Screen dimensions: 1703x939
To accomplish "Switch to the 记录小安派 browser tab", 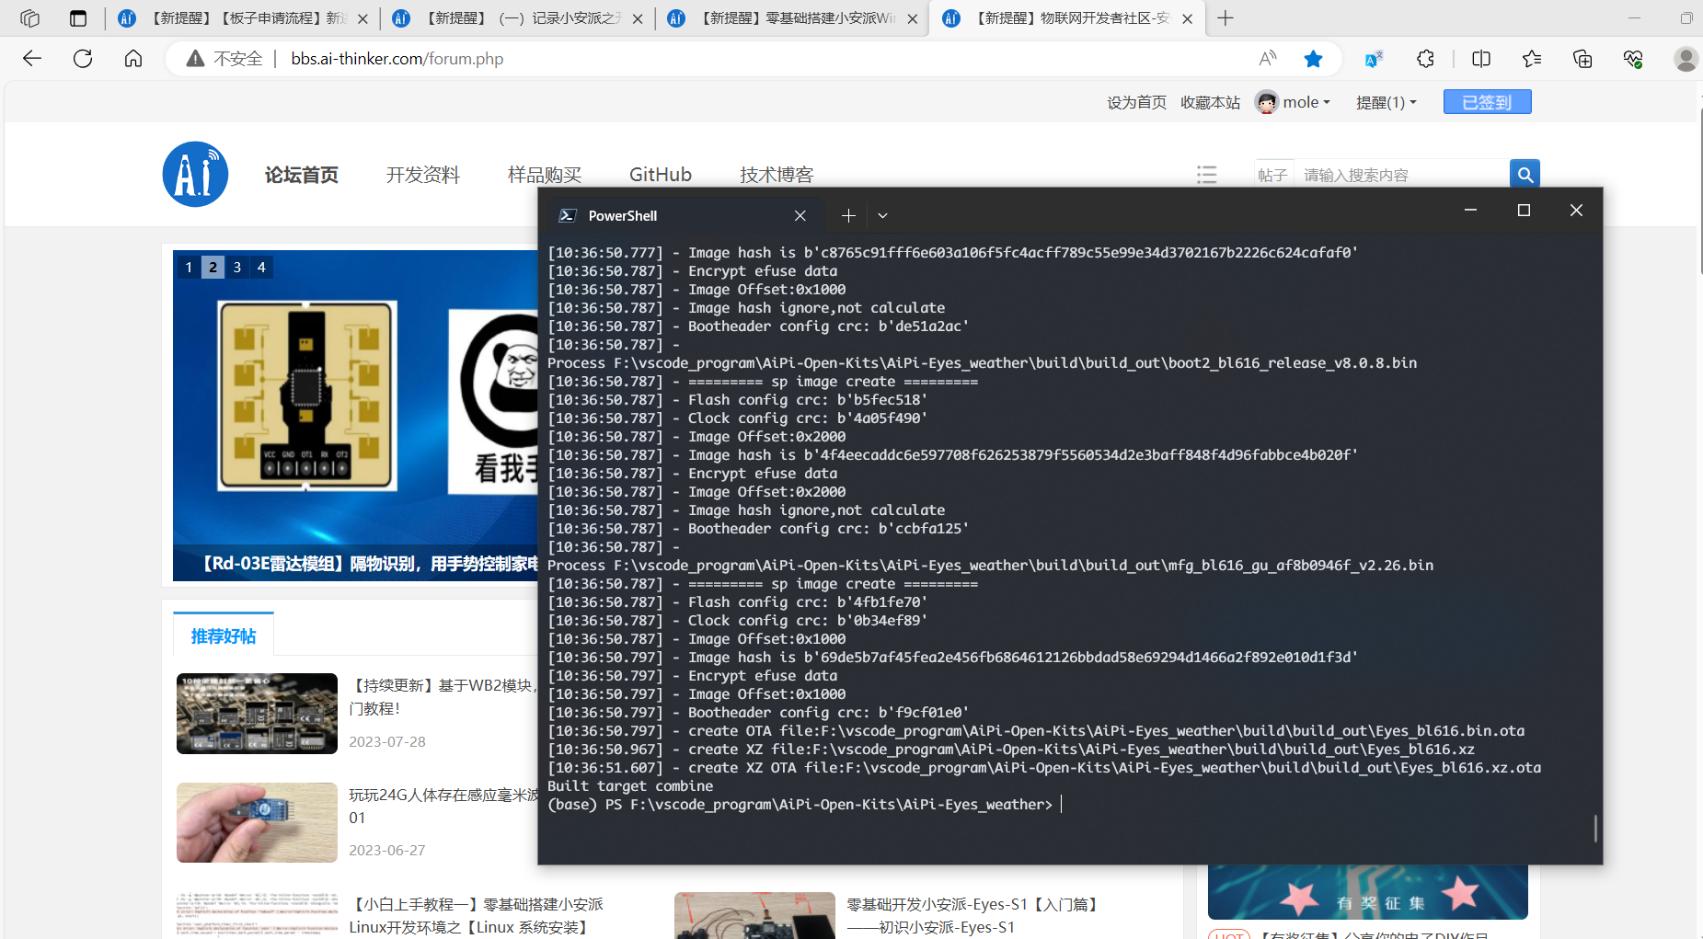I will 517,18.
